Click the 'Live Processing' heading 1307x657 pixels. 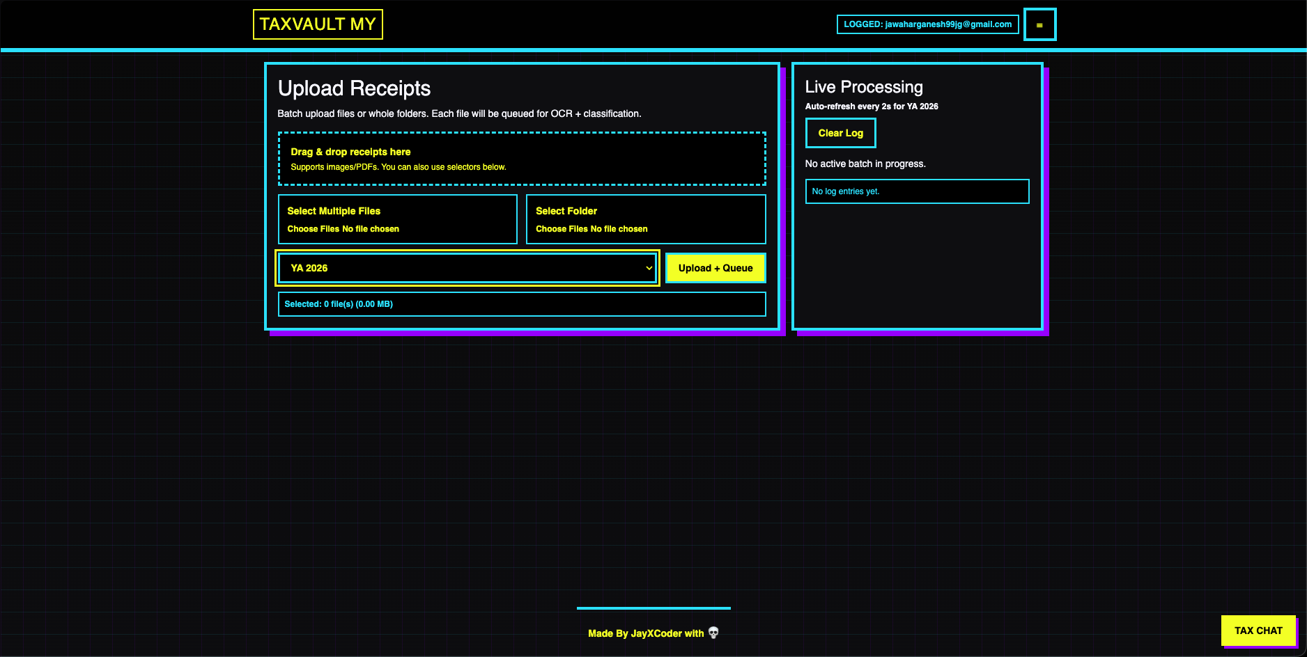(864, 87)
